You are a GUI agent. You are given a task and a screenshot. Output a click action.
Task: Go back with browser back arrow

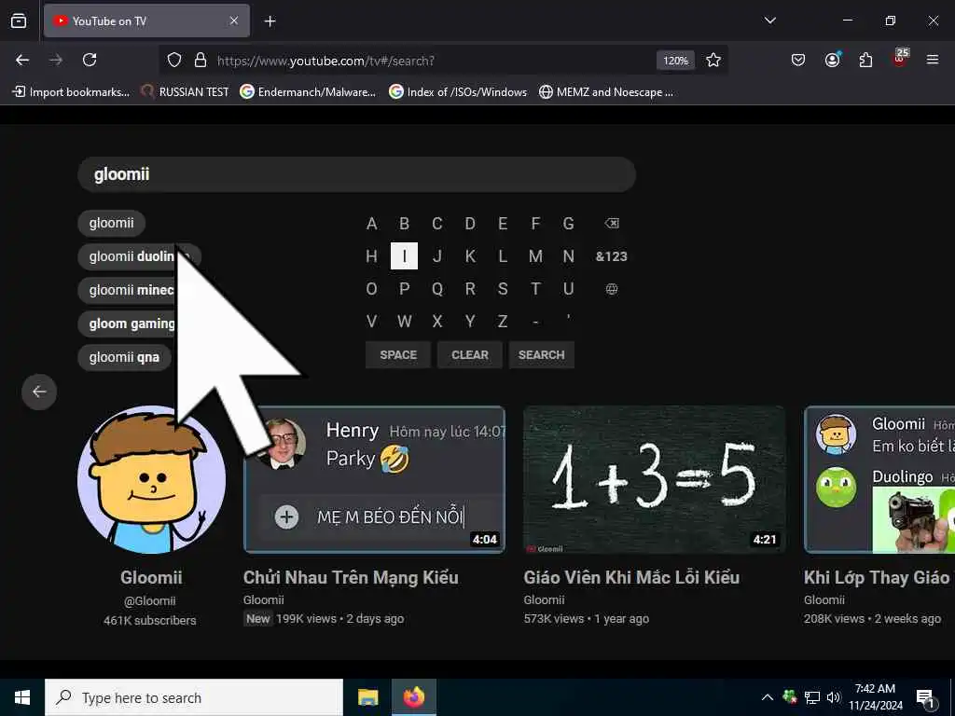click(22, 60)
